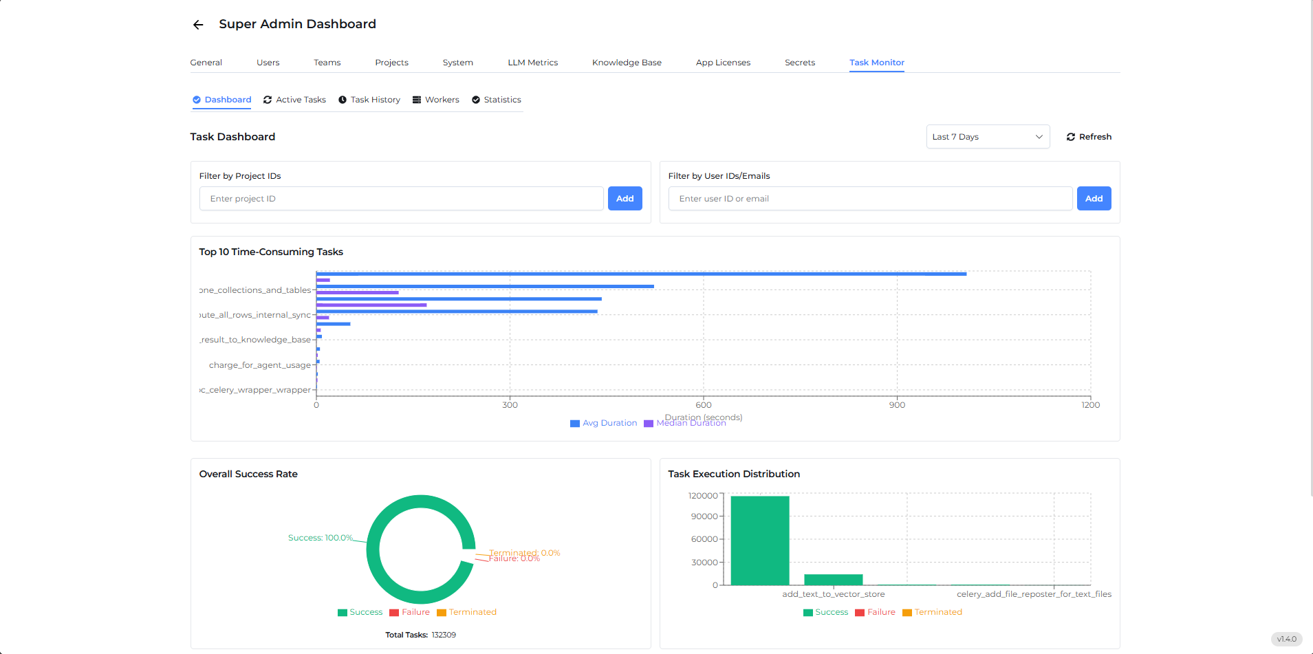Viewport: 1313px width, 654px height.
Task: Open the Knowledge Base tab
Action: [627, 63]
